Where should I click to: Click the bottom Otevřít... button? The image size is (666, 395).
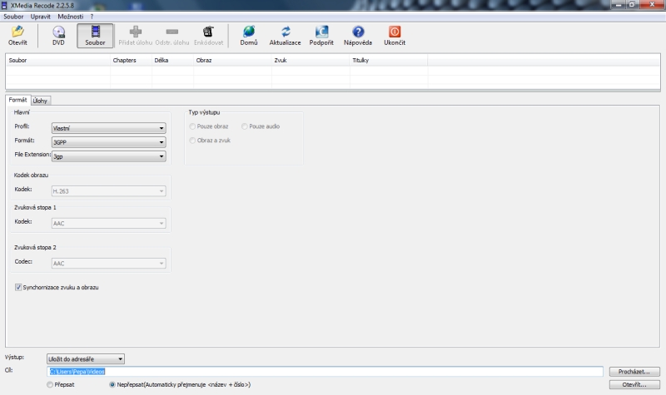(634, 384)
